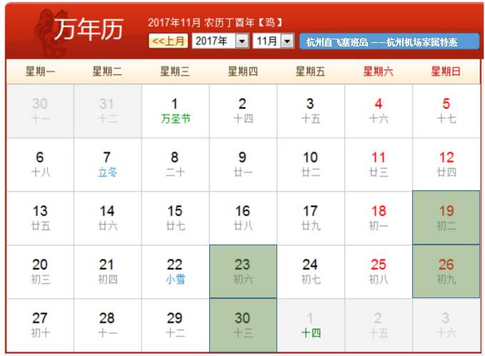Go to previous month with <<上月 button
The height and width of the screenshot is (356, 485).
click(x=169, y=41)
